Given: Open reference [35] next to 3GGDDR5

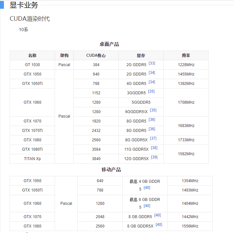Looking at the screenshot, I should pyautogui.click(x=151, y=91).
